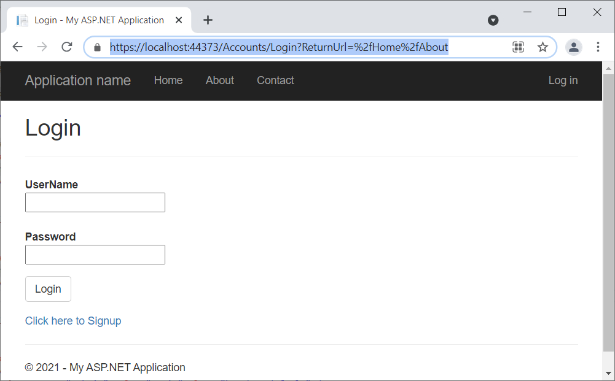Open the three-dot browser menu

coord(598,47)
